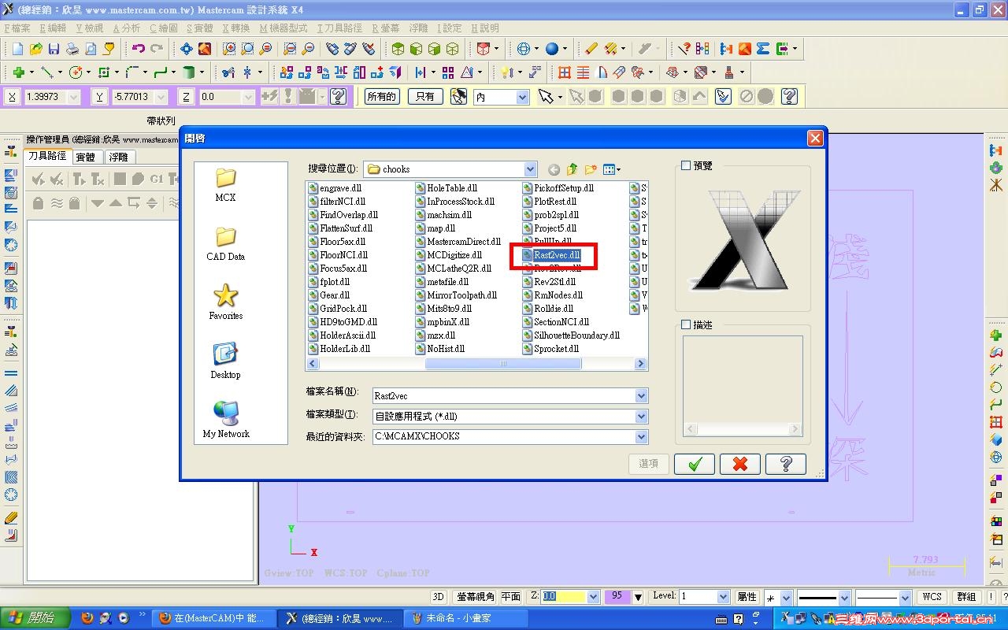Create a new folder in the dialog
Viewport: 1008px width, 630px height.
[x=591, y=169]
